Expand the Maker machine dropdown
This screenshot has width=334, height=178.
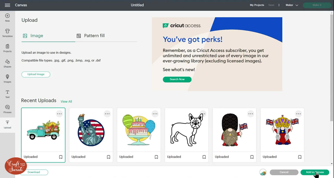click(292, 5)
